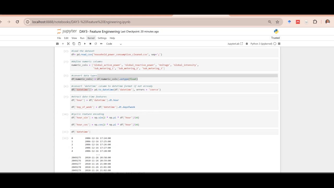Viewport: 334px width, 188px height.
Task: Select the cell converting data types with astype
Action: coord(174,77)
